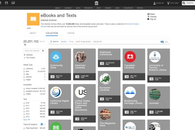Open the images media icon in top bar
Viewport: 195px width, 130px height.
(13, 3)
